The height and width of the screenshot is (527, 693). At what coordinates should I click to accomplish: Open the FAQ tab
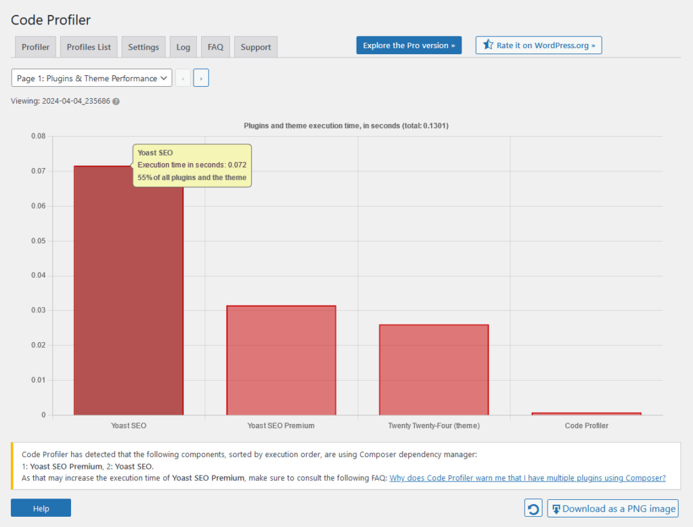tap(215, 47)
